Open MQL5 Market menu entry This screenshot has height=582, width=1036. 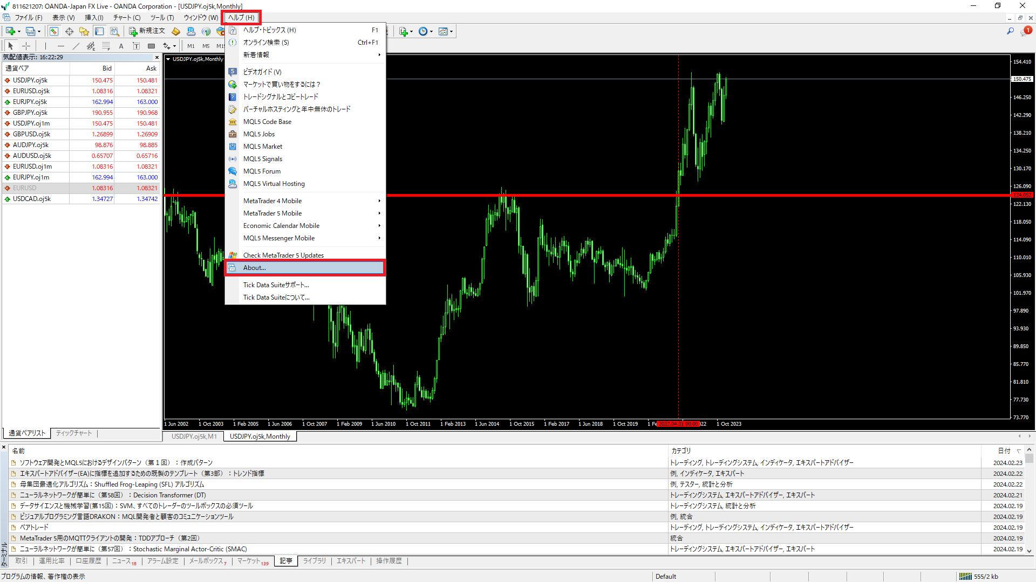point(305,147)
